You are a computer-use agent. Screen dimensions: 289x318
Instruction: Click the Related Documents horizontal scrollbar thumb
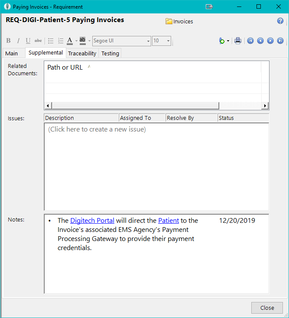135,106
